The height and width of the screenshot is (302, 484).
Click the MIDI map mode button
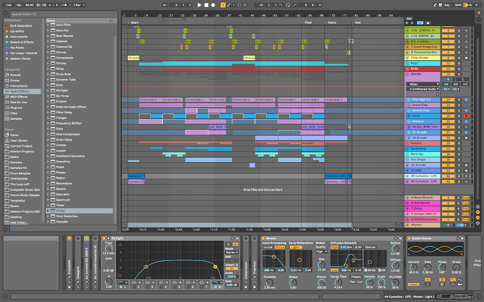(x=458, y=5)
